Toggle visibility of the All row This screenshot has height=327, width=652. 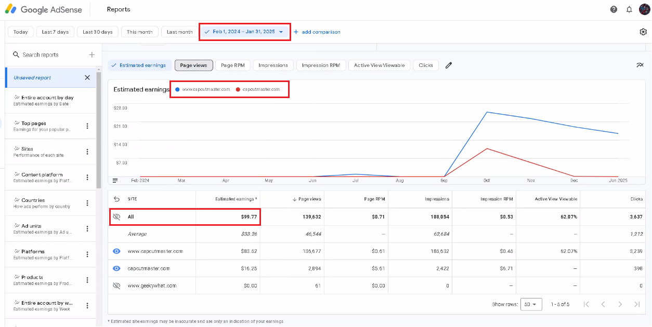pyautogui.click(x=116, y=217)
